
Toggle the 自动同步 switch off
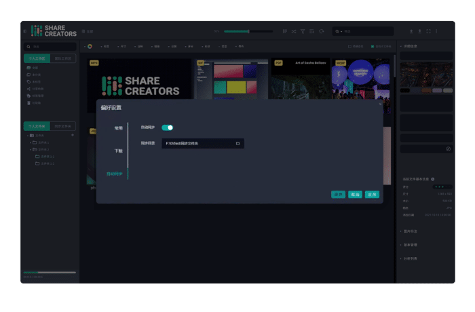167,128
